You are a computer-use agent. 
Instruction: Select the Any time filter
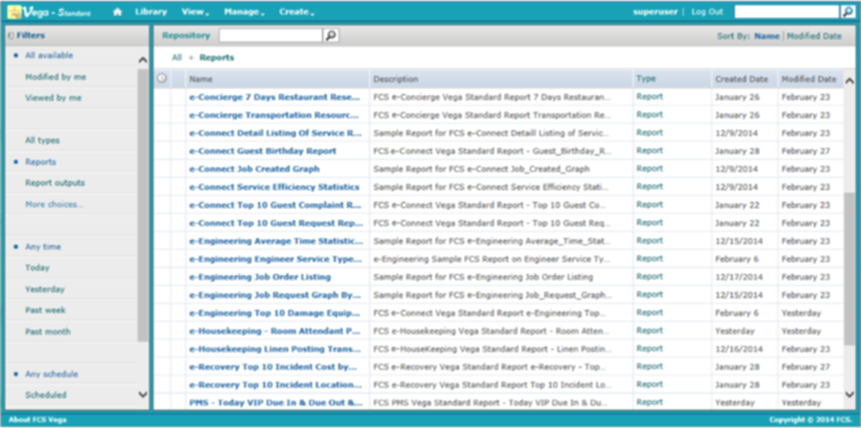pos(43,247)
